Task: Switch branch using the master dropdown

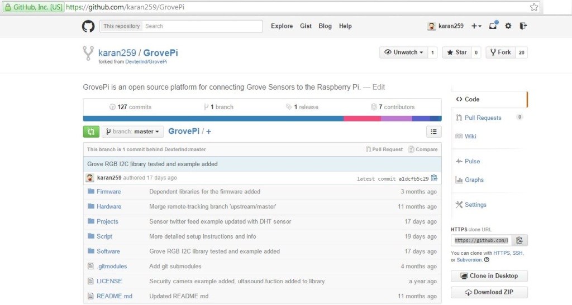Action: (x=132, y=132)
